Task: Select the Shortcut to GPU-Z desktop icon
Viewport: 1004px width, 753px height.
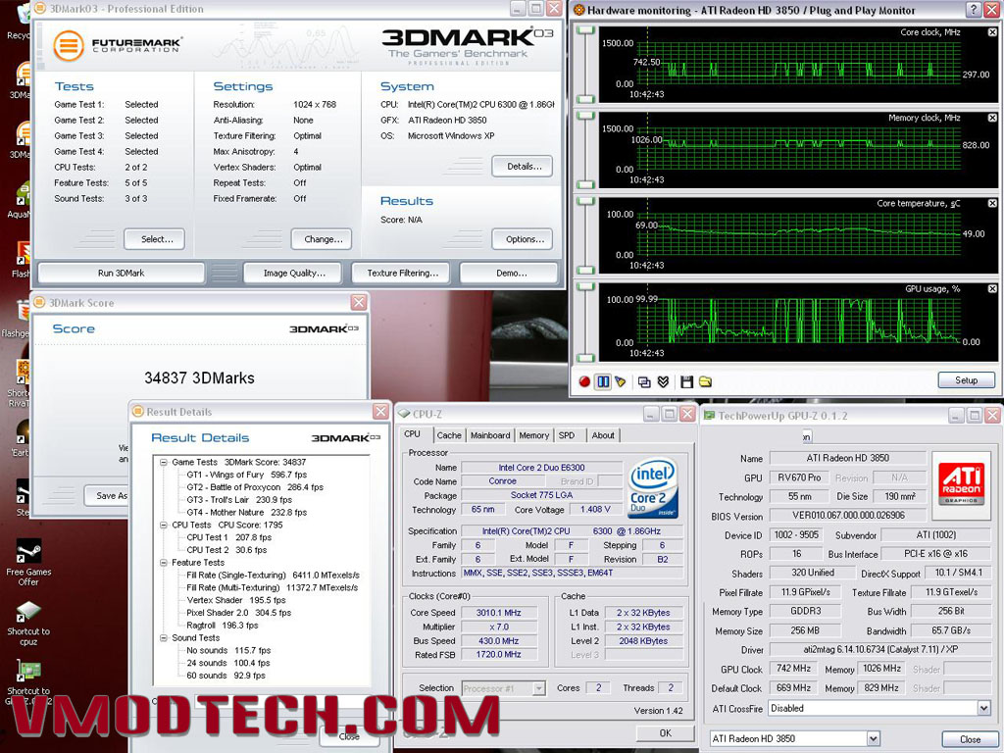Action: (x=28, y=682)
